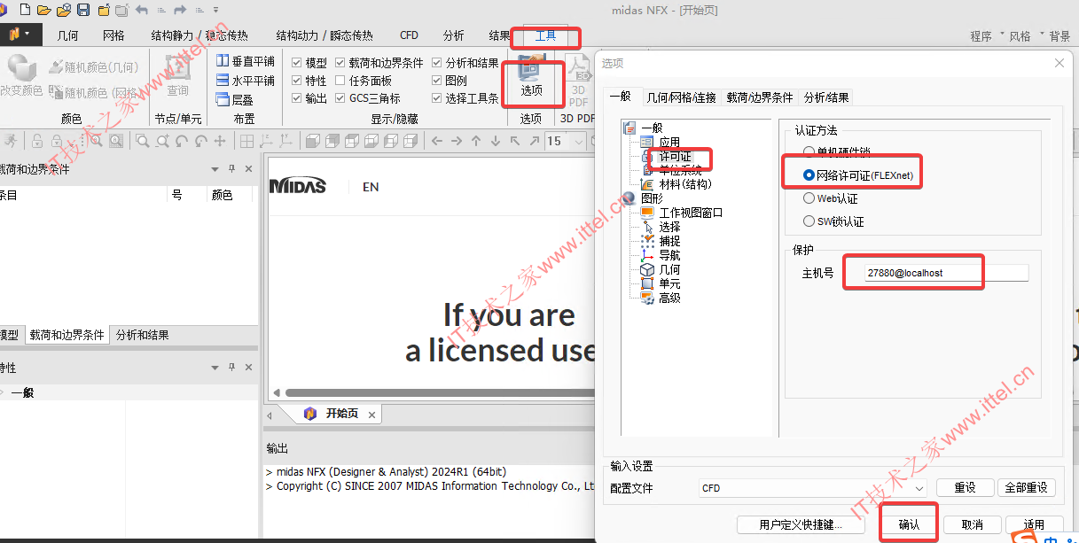
Task: Click the 用户定义快捷键... button
Action: pos(801,524)
